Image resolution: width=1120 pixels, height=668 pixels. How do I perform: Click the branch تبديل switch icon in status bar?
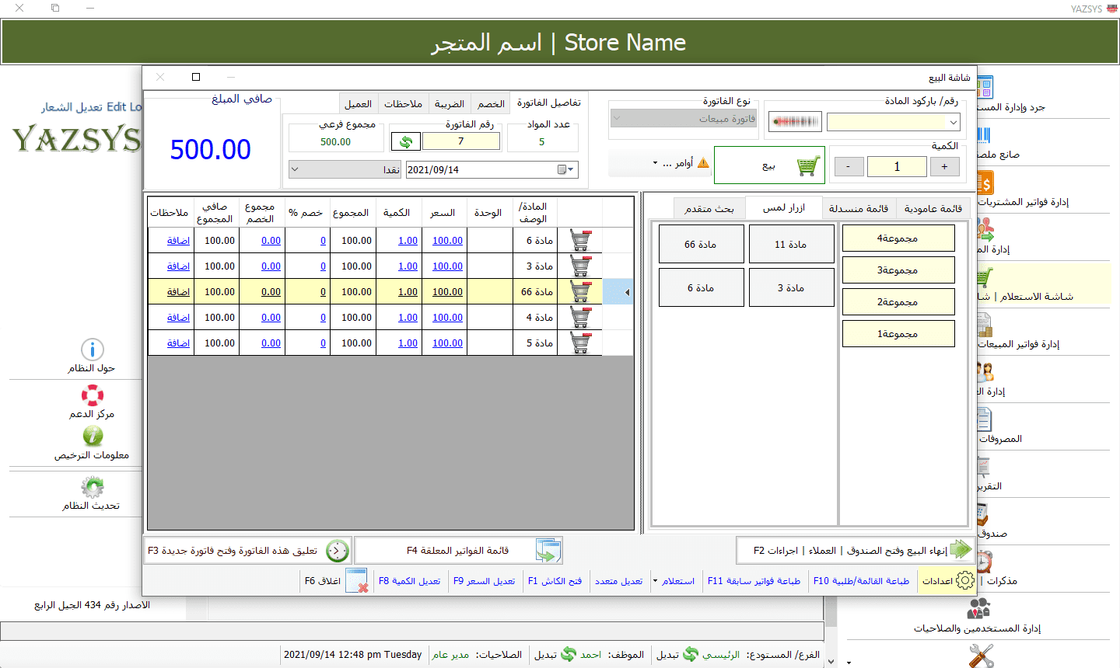690,654
